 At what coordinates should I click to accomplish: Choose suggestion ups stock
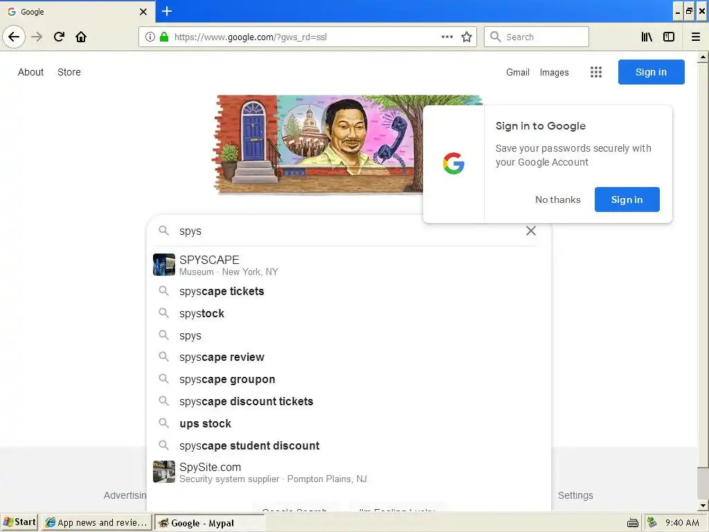349,424
